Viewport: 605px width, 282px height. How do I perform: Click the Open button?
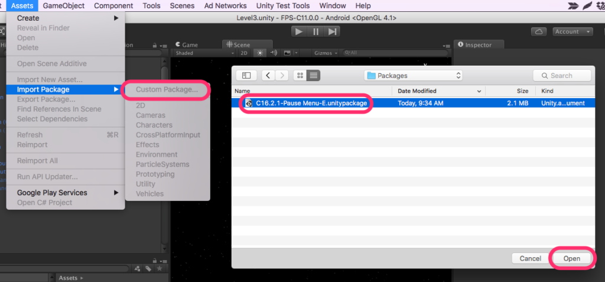571,258
